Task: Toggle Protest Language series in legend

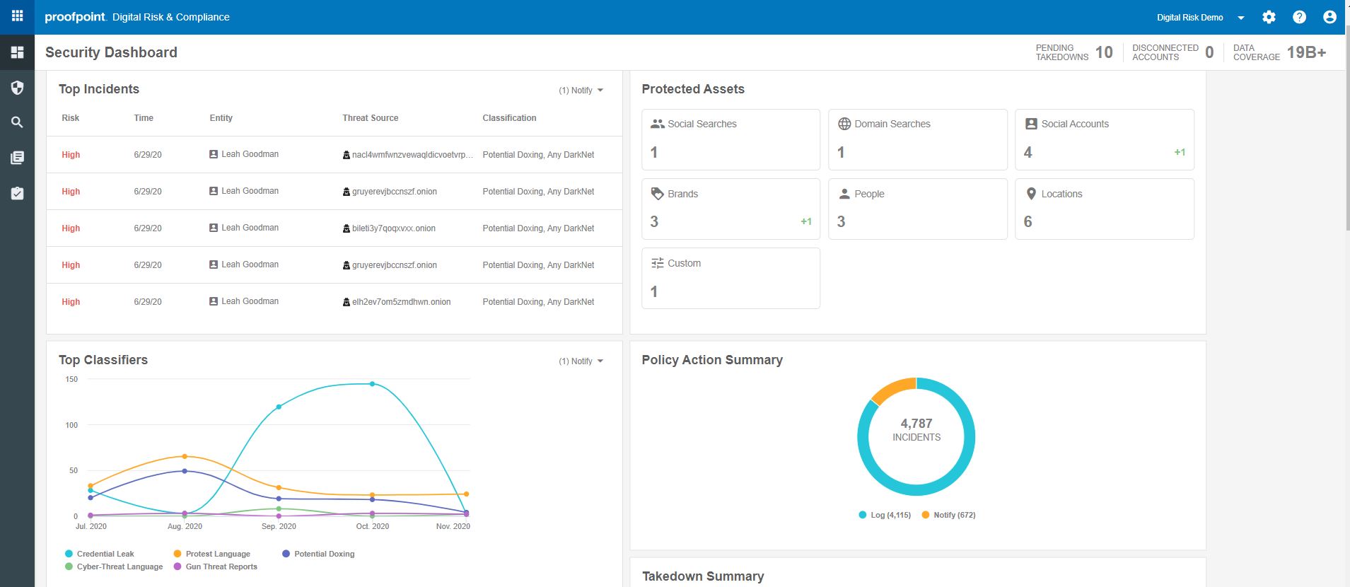Action: (x=211, y=554)
